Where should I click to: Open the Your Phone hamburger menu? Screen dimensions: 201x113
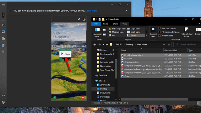tap(3, 5)
